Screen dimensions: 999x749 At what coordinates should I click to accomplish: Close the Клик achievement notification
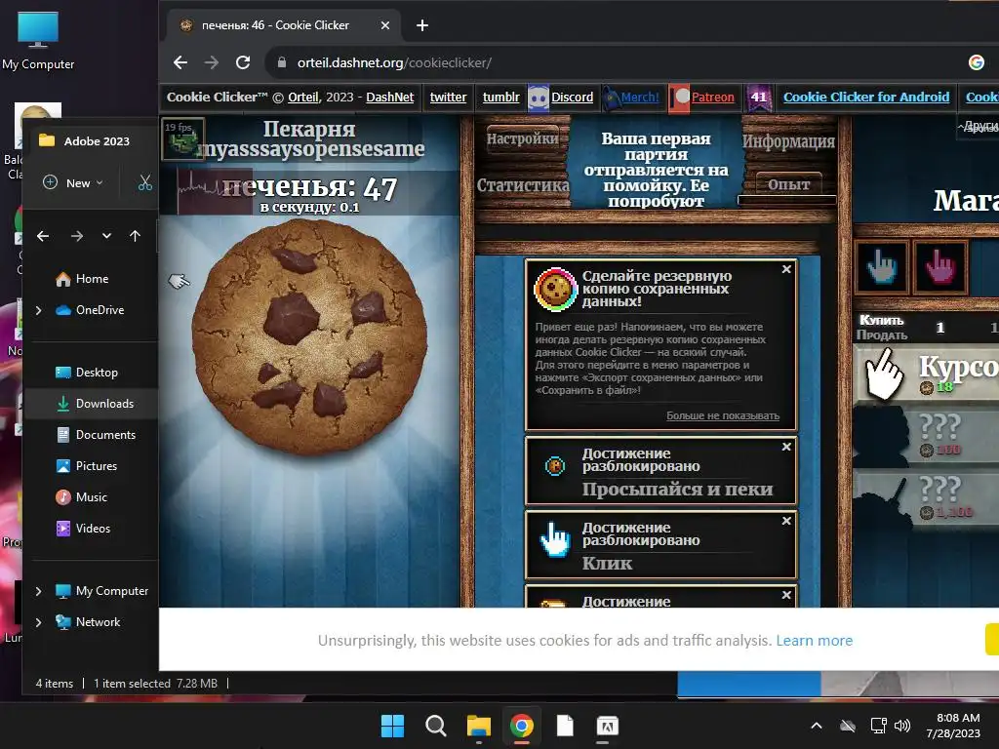pyautogui.click(x=786, y=521)
